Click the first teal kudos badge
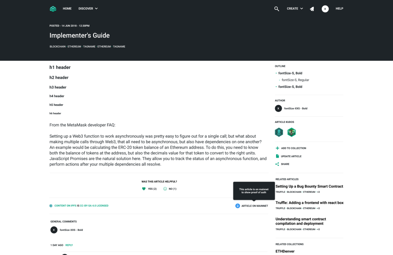393x255 pixels. click(279, 132)
